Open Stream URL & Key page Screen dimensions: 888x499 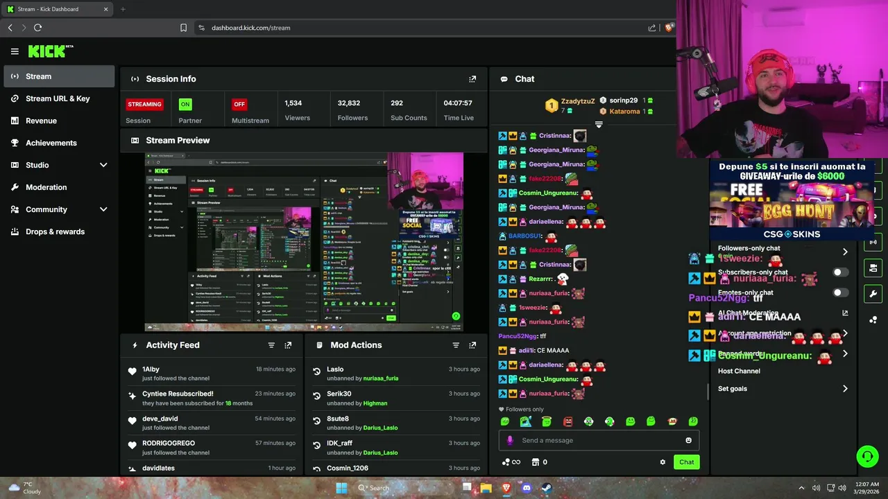(59, 98)
